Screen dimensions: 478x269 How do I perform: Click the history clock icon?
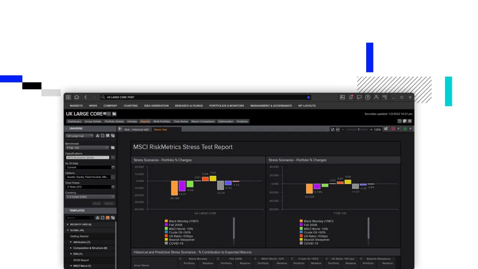point(399,121)
